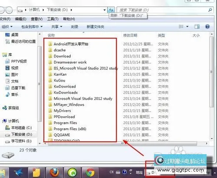Select 本地磁盘 (C:) drive
The image size is (217, 178).
coord(18,128)
